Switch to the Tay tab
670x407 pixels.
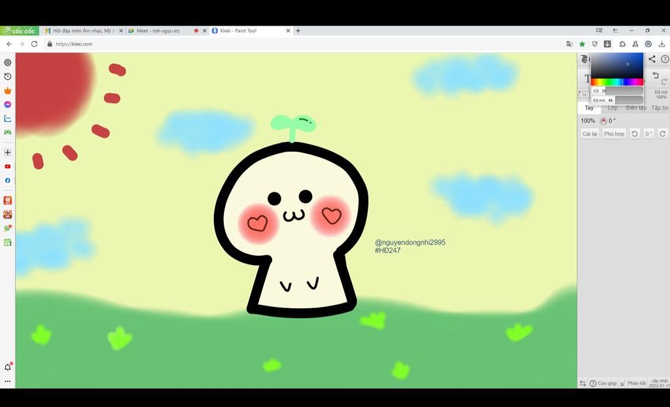[x=589, y=108]
